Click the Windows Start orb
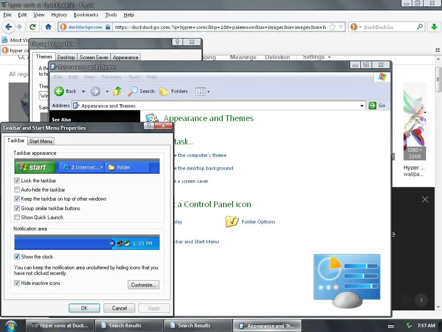Viewport: 442px width, 332px height. (x=10, y=326)
